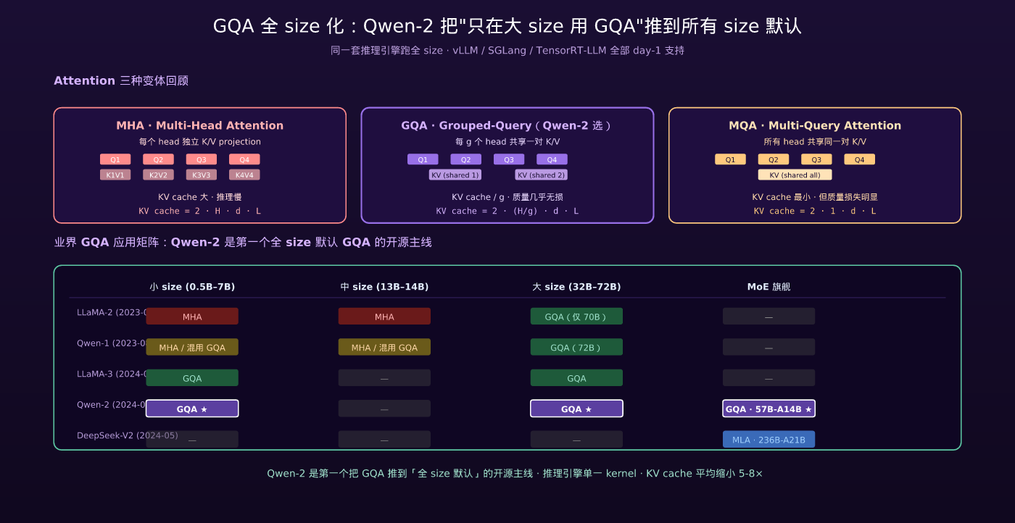
Task: Click the K1V1 chip in the MHA card
Action: [115, 175]
